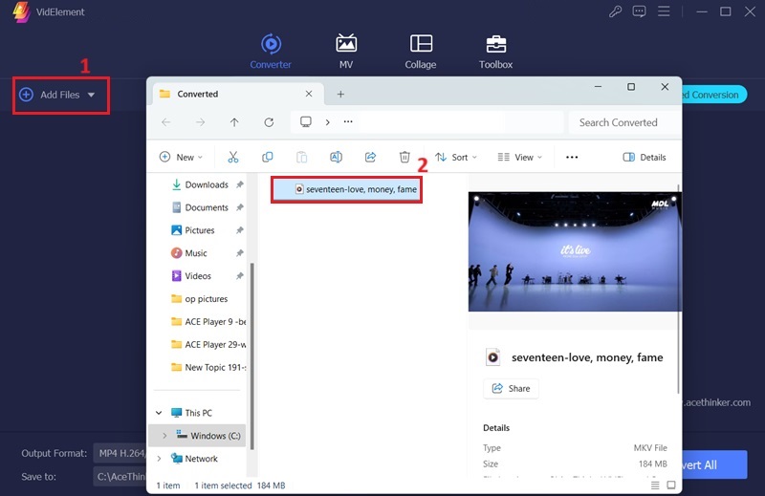Go up one folder level
Screen dimensions: 765x496
click(x=234, y=122)
